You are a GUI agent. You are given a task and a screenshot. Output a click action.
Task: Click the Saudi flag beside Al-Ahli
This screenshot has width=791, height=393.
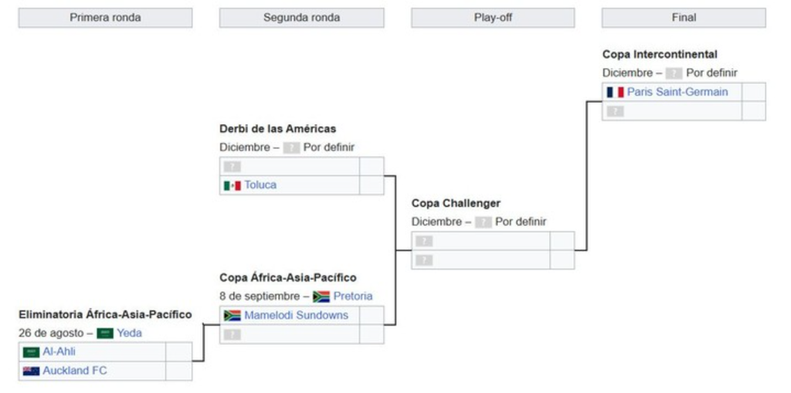(31, 352)
